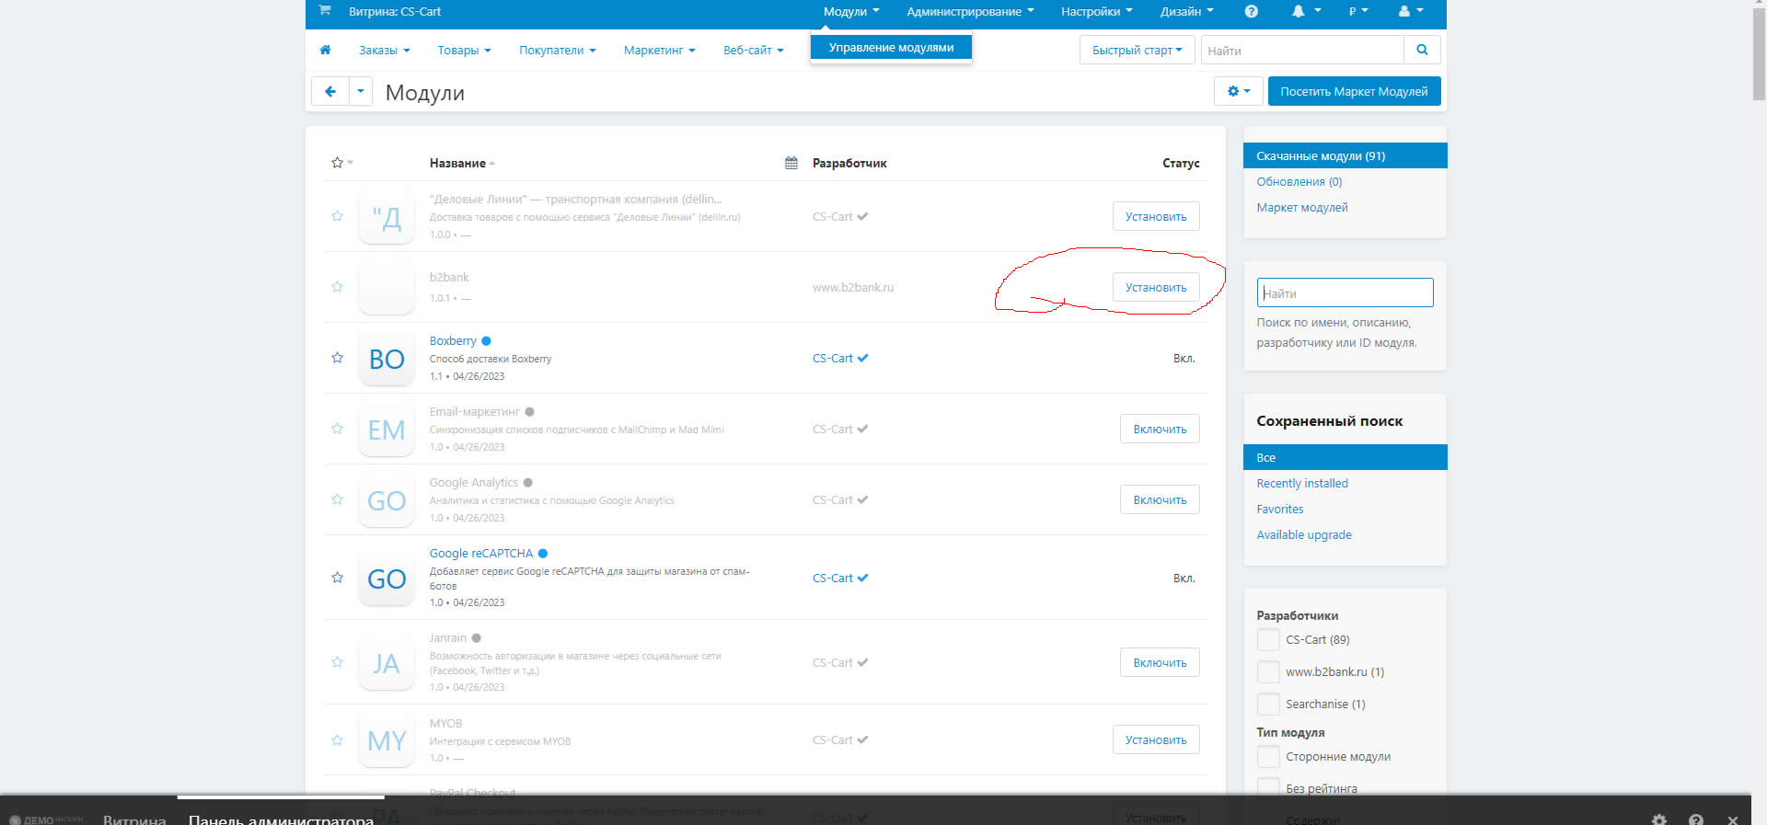Image resolution: width=1767 pixels, height=825 pixels.
Task: Check the CS-Cart (89) developer checkbox
Action: point(1268,640)
